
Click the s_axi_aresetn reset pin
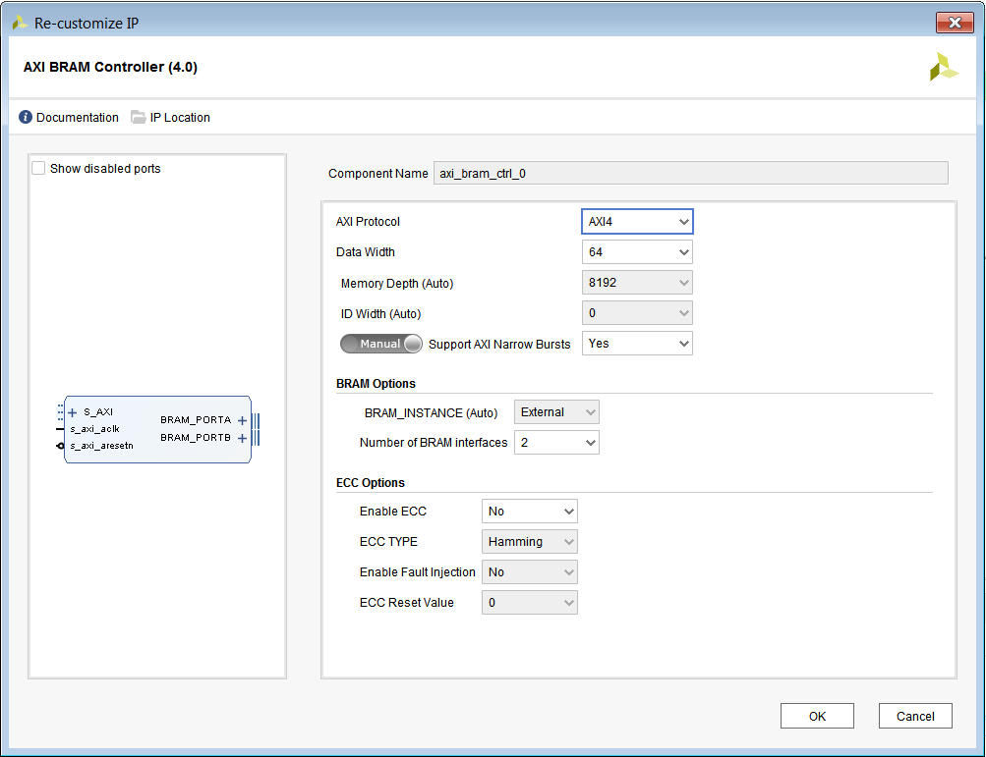tap(61, 446)
